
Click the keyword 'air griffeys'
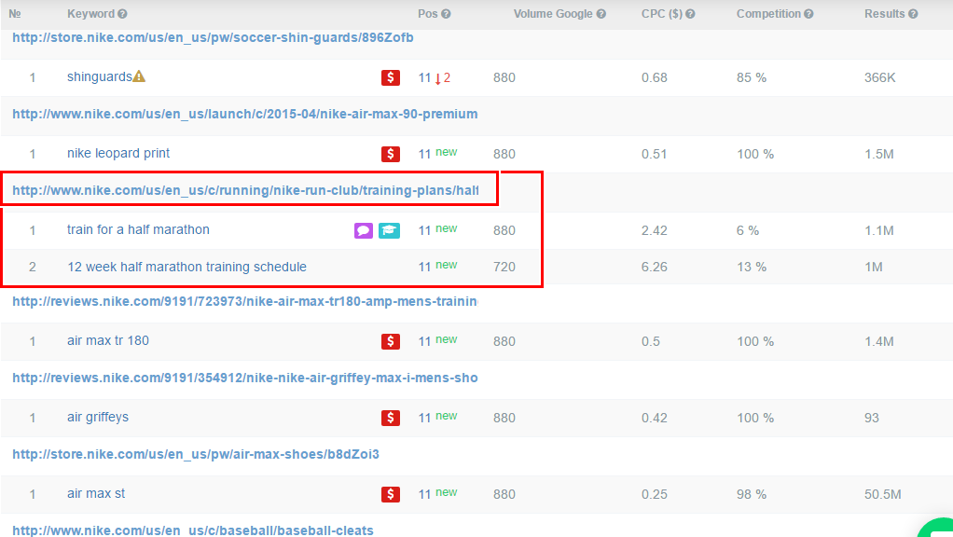pos(98,418)
